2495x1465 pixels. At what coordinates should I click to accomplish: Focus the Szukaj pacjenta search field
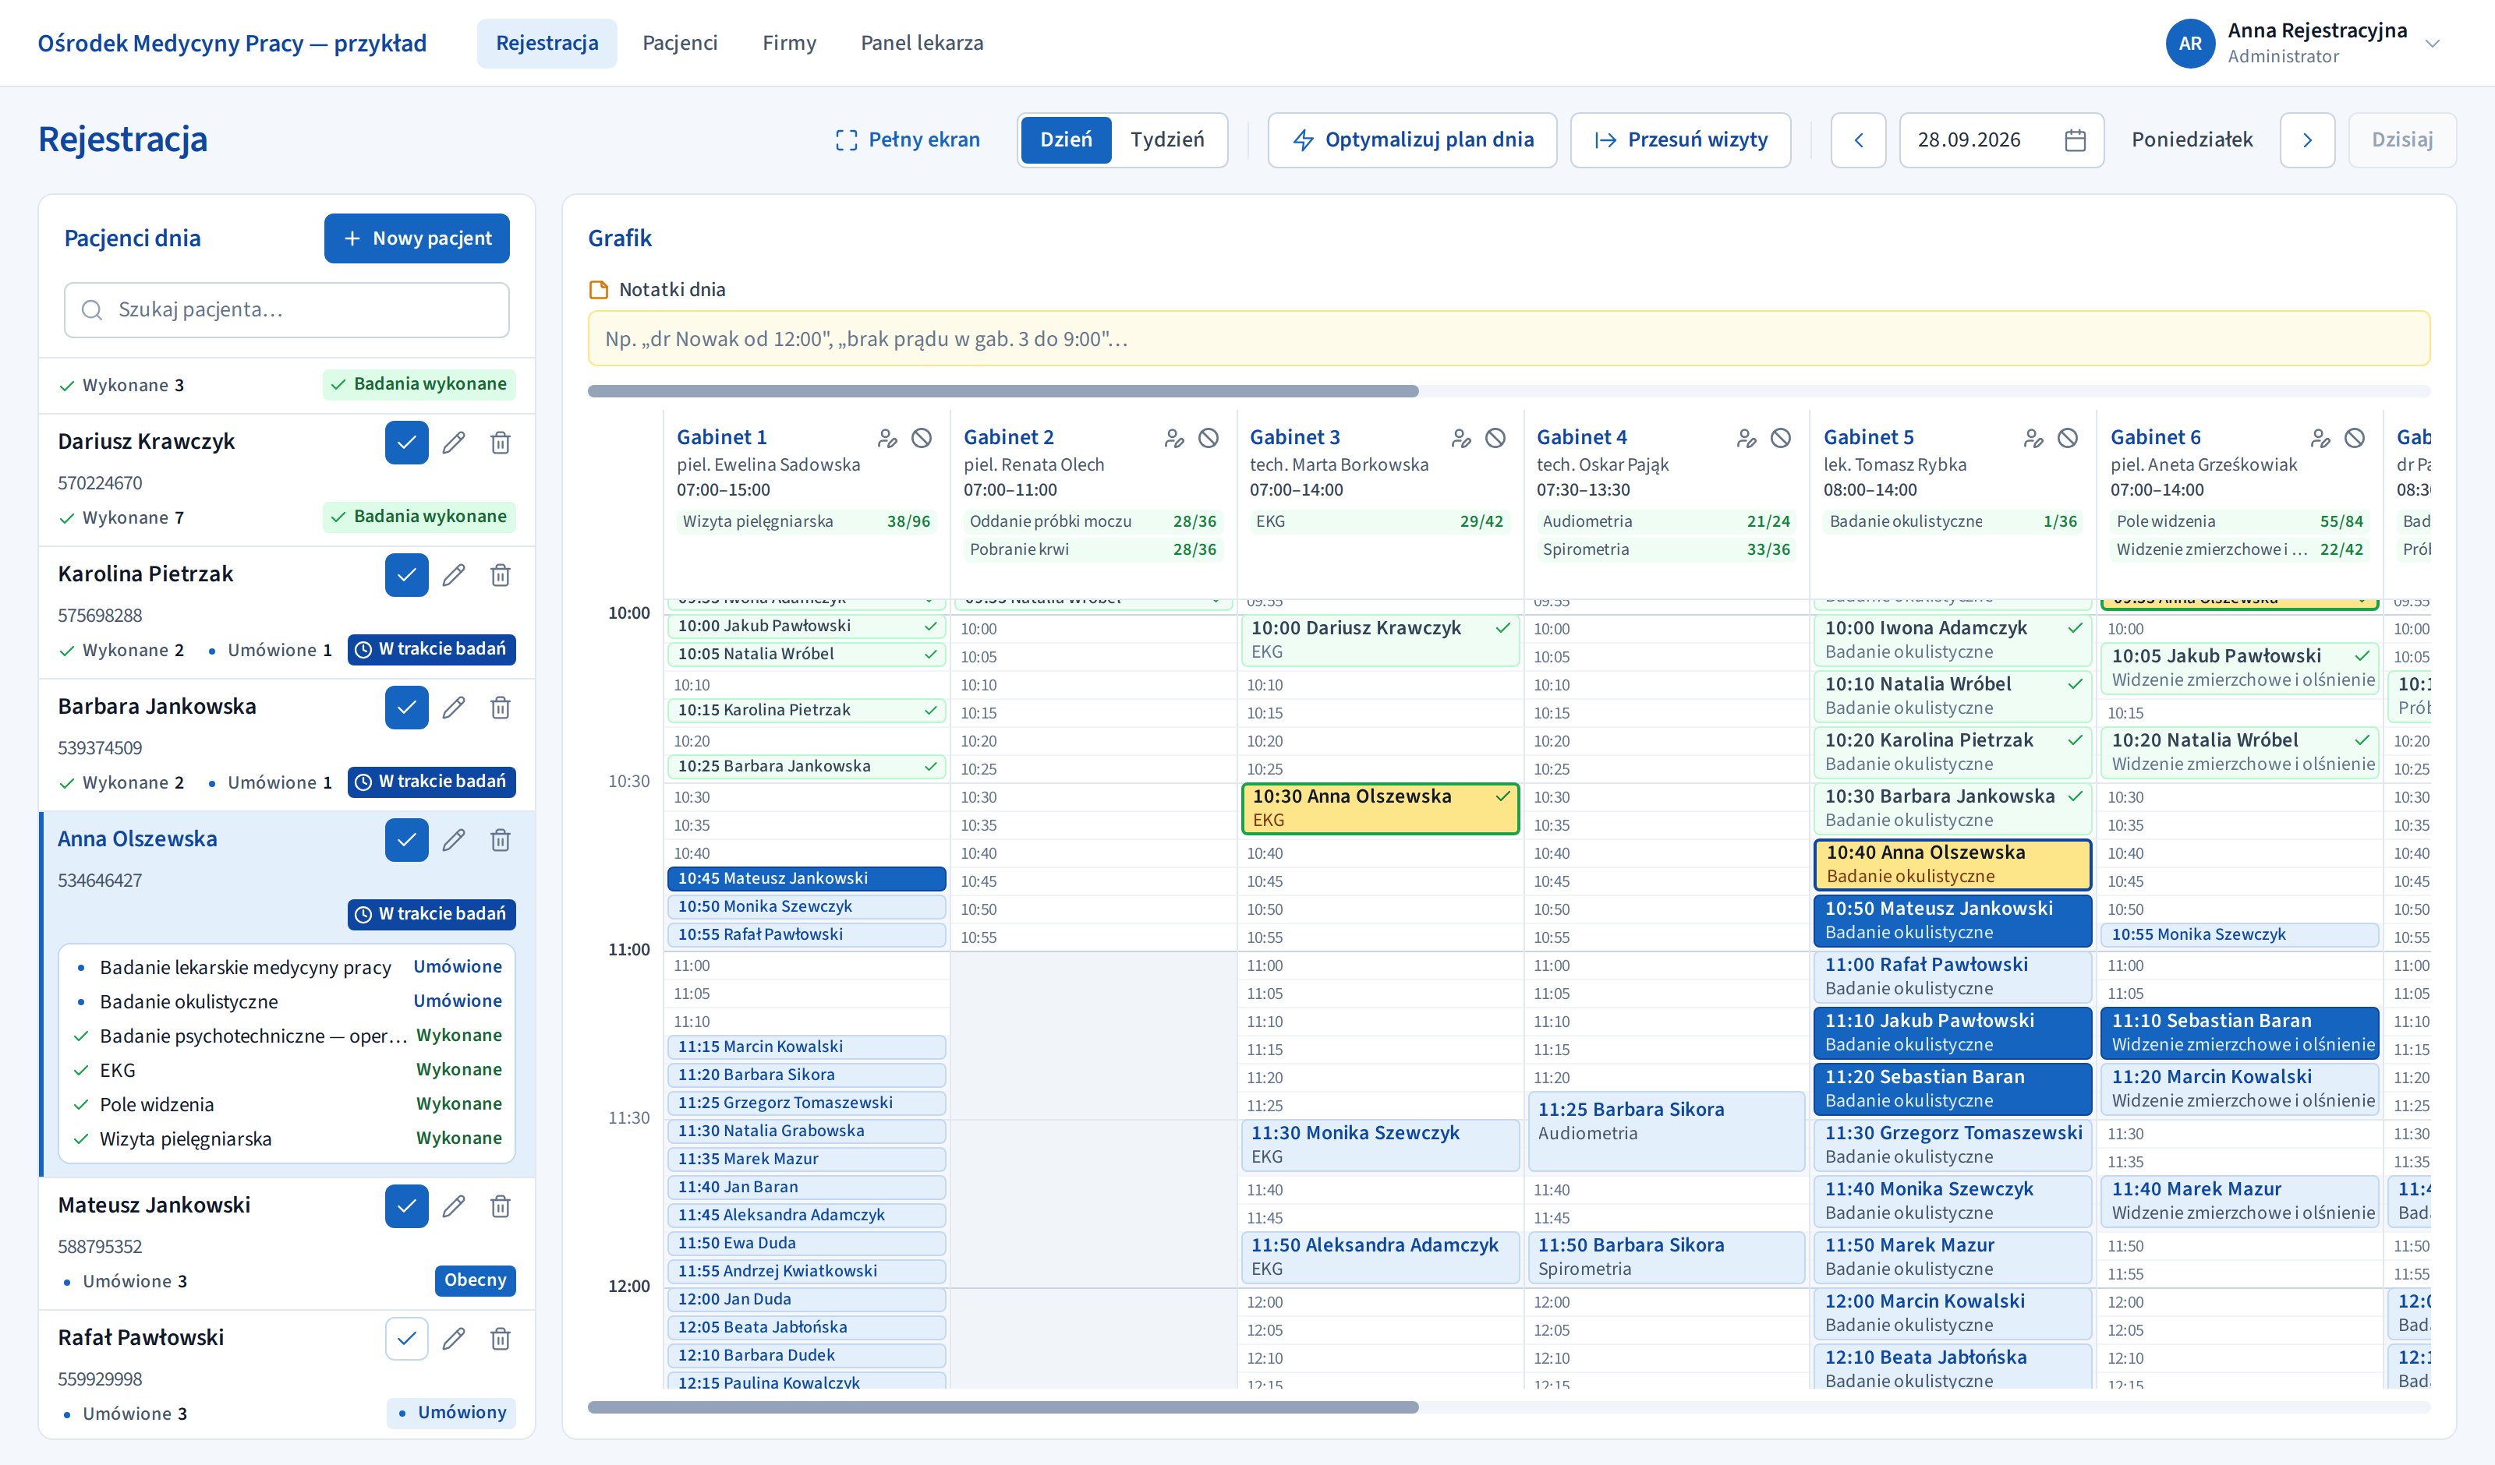(x=286, y=310)
